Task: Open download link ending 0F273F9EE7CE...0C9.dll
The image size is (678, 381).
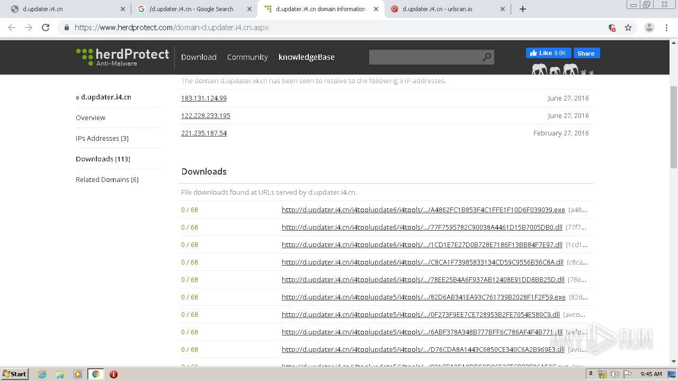Action: tap(421, 314)
